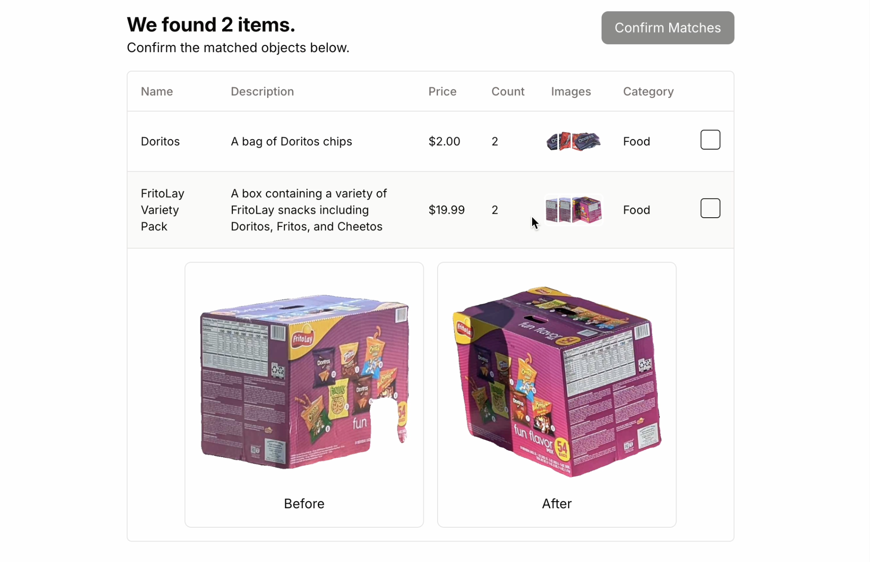Open the FritoLay Variety Pack images thumbnail
Image resolution: width=870 pixels, height=562 pixels.
[x=573, y=210]
